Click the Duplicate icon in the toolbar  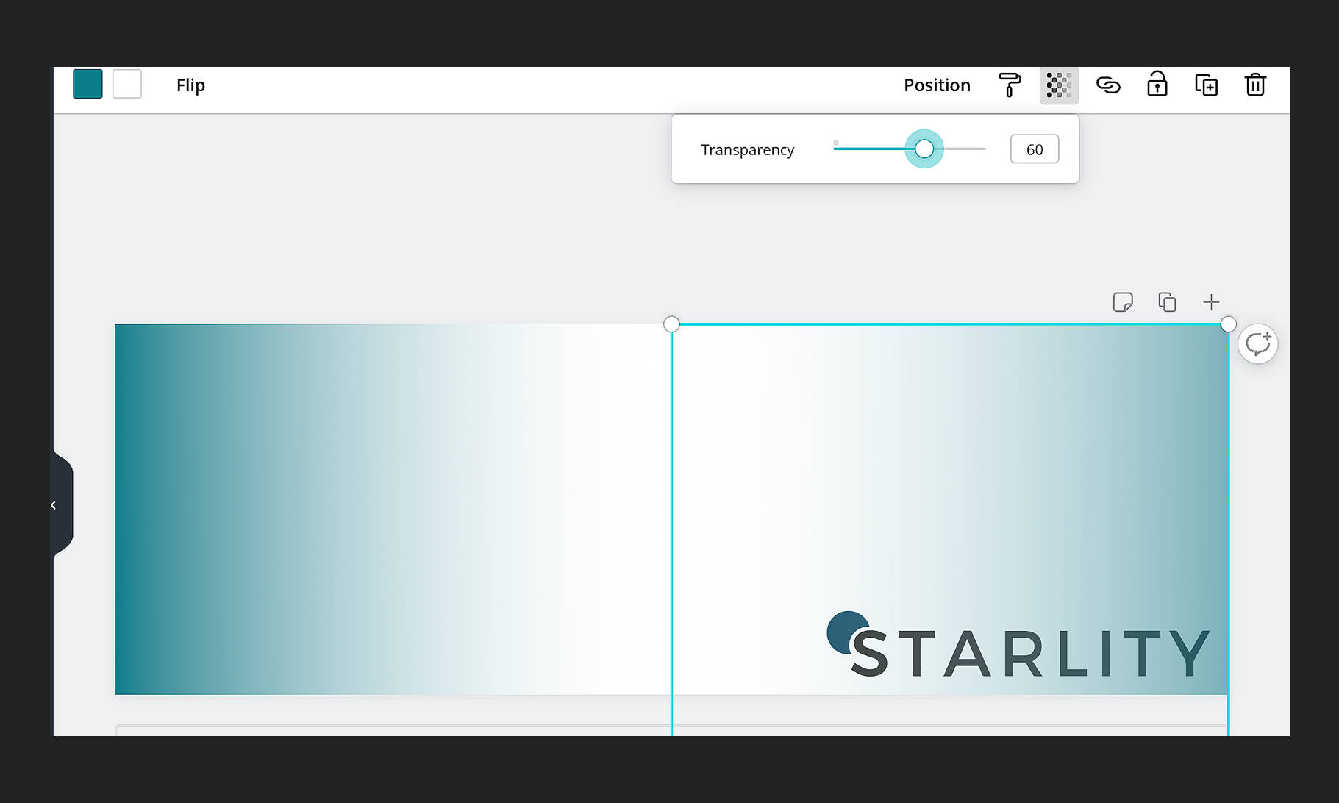tap(1206, 85)
